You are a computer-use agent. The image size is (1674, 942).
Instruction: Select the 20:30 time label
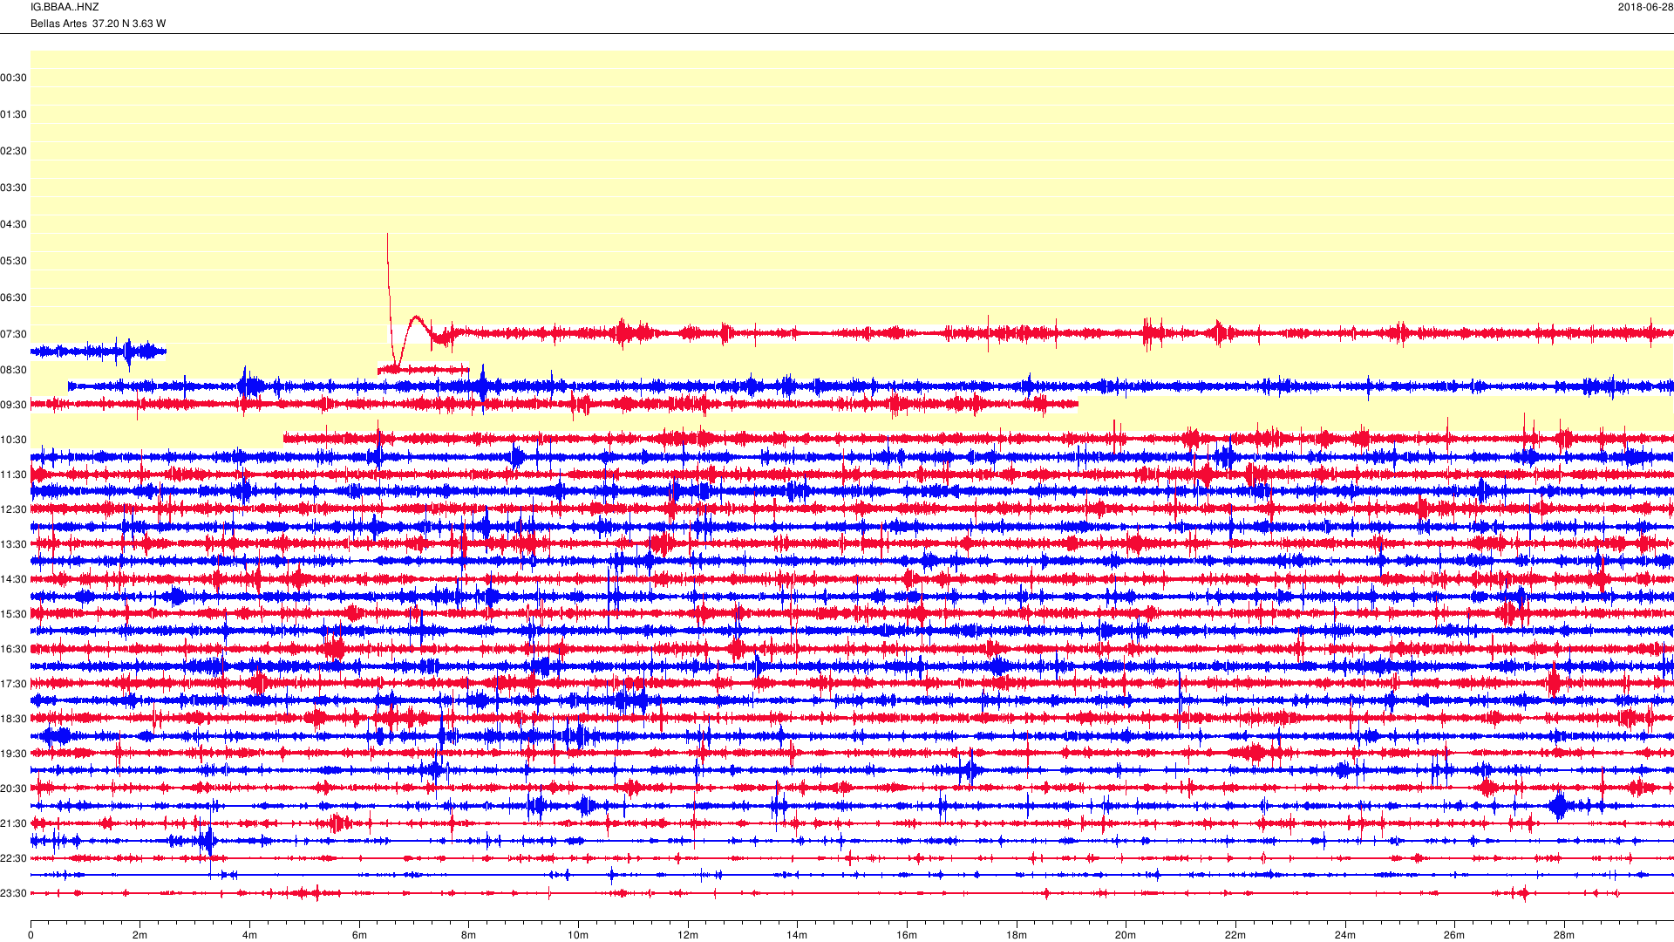pos(13,788)
